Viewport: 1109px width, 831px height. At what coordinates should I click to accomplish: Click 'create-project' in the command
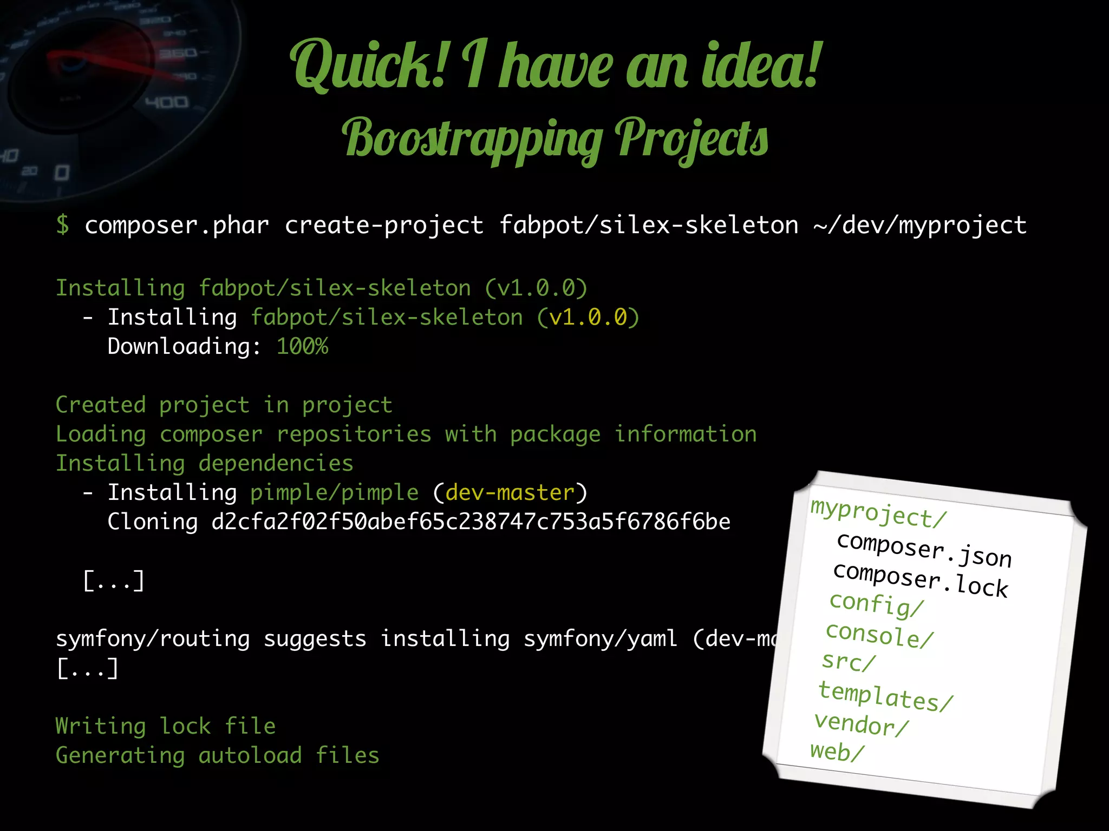point(384,226)
